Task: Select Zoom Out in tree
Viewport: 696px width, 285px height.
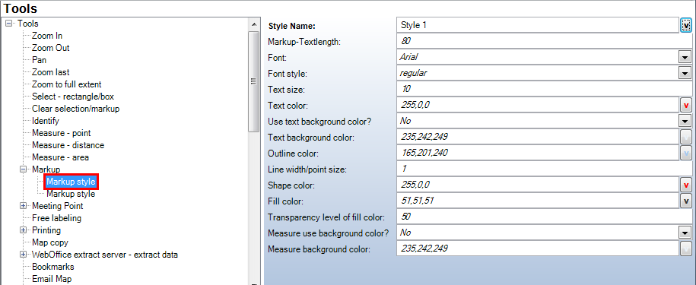Action: pyautogui.click(x=51, y=48)
